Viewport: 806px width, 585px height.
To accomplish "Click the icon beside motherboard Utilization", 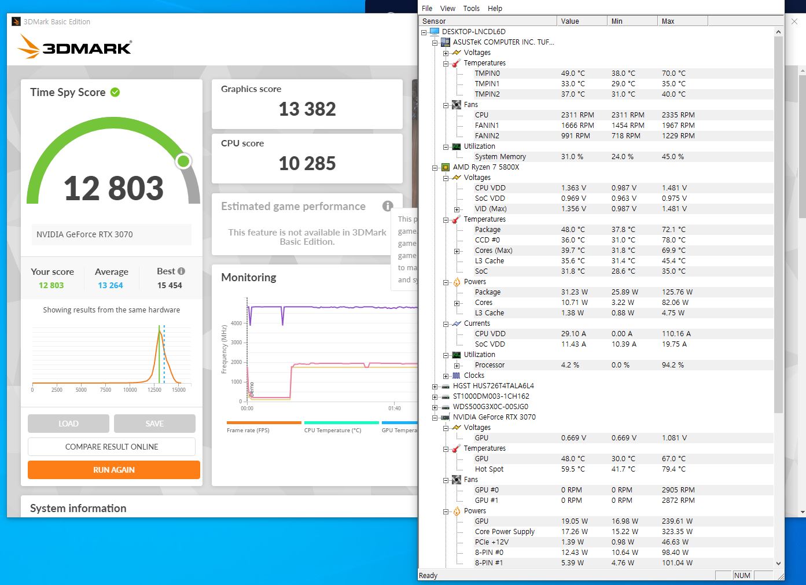I will point(457,146).
